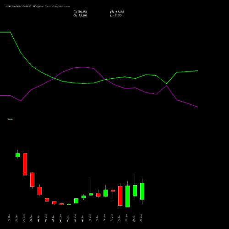Click the green candlestick above 21 Jan

pyautogui.click(x=135, y=191)
